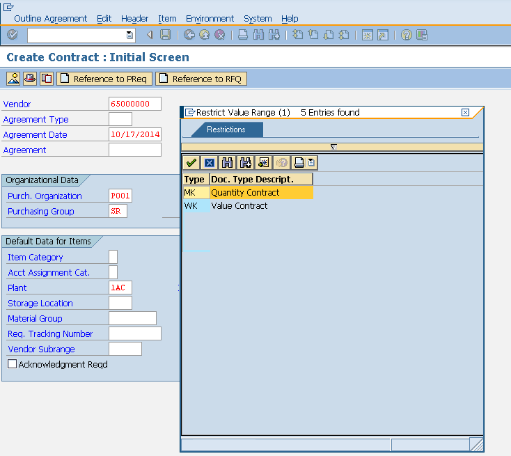Click the Header Details person icon
Viewport: 511px width, 456px height.
click(13, 79)
